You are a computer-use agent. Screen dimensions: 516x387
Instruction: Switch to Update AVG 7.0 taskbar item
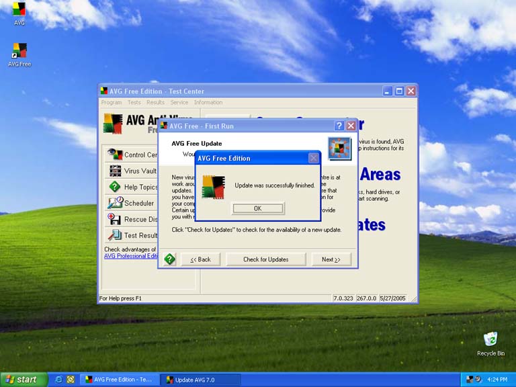coord(200,380)
